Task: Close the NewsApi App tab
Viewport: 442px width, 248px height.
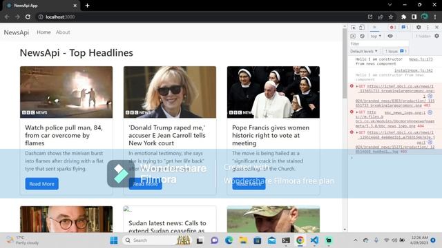Action: [x=75, y=6]
